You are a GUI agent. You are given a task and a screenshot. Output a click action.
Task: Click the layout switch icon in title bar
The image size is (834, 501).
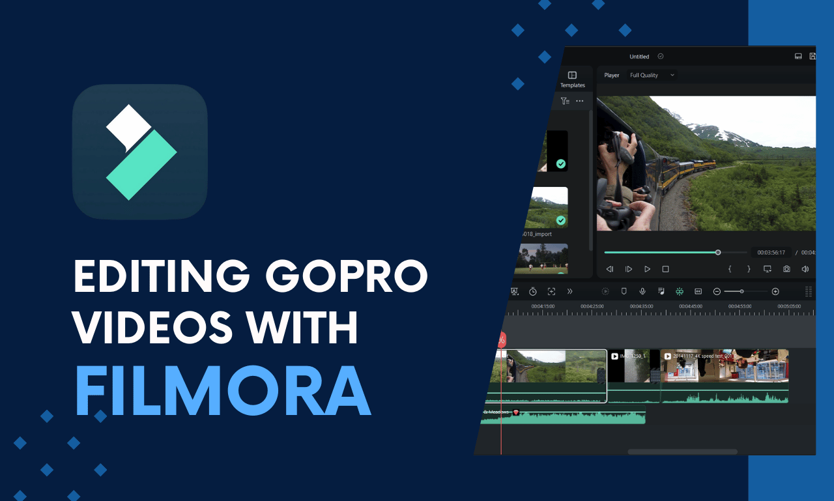[x=798, y=57]
